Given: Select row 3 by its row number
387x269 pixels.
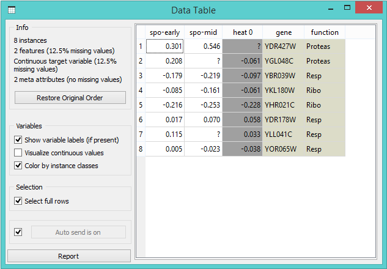Looking at the screenshot, I should tap(140, 76).
